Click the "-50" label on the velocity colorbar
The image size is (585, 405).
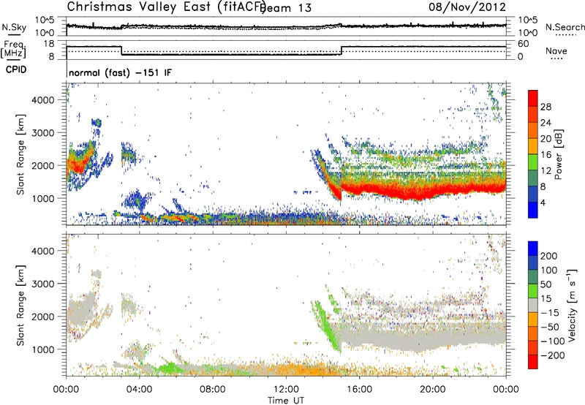(549, 327)
